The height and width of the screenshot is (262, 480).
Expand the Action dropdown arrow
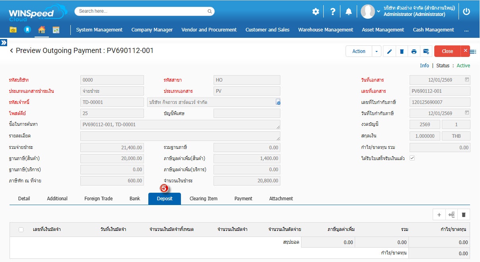(376, 51)
